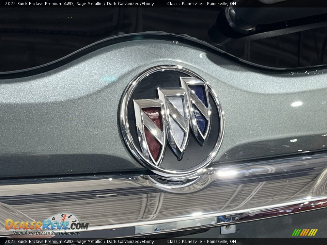Click the top caption 'Classic Painesville – Painesville, OH'
327x245 pixels.
pyautogui.click(x=202, y=3)
